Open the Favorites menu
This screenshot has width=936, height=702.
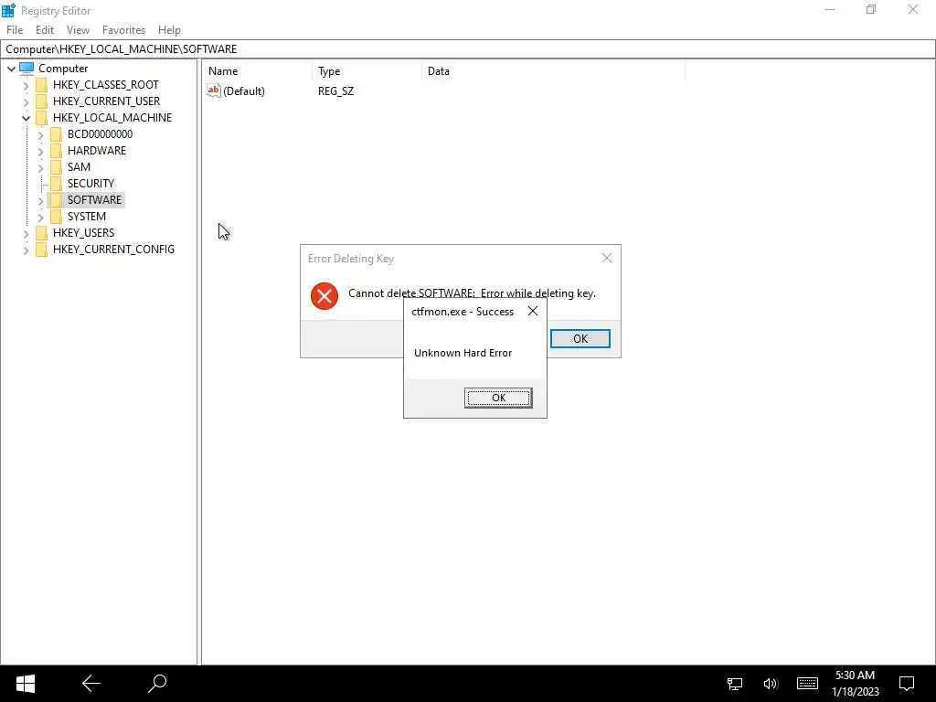[x=123, y=30]
